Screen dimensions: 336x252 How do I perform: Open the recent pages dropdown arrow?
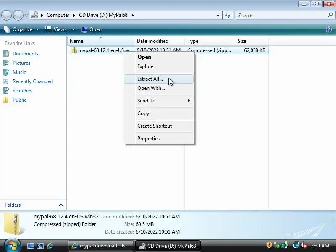tap(26, 16)
